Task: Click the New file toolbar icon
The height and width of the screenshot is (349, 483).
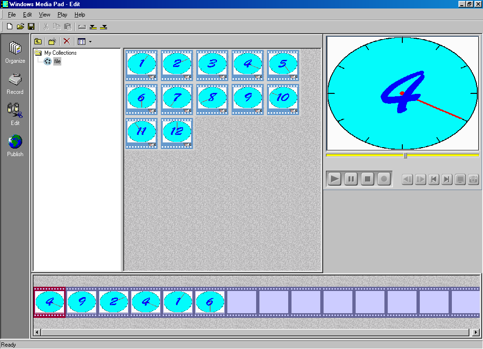Action: pyautogui.click(x=9, y=27)
